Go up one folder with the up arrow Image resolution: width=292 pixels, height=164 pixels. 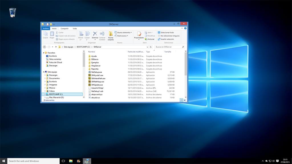(x=56, y=47)
